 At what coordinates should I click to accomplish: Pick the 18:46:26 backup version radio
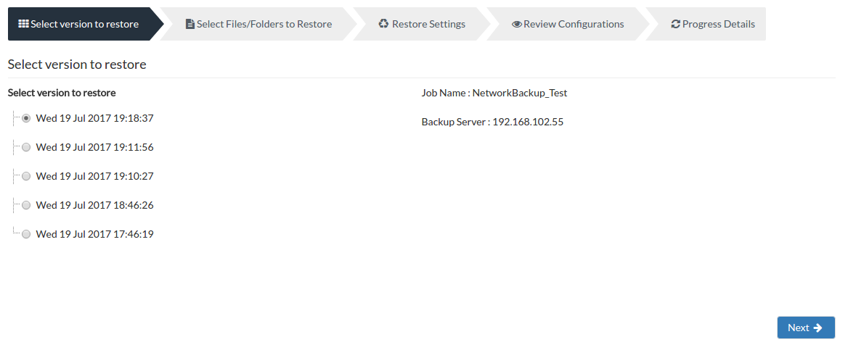click(x=26, y=206)
